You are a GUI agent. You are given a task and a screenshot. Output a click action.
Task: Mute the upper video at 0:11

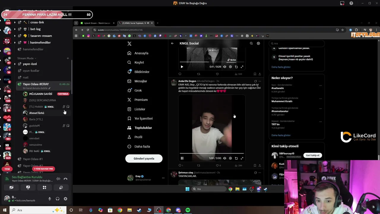click(x=225, y=67)
